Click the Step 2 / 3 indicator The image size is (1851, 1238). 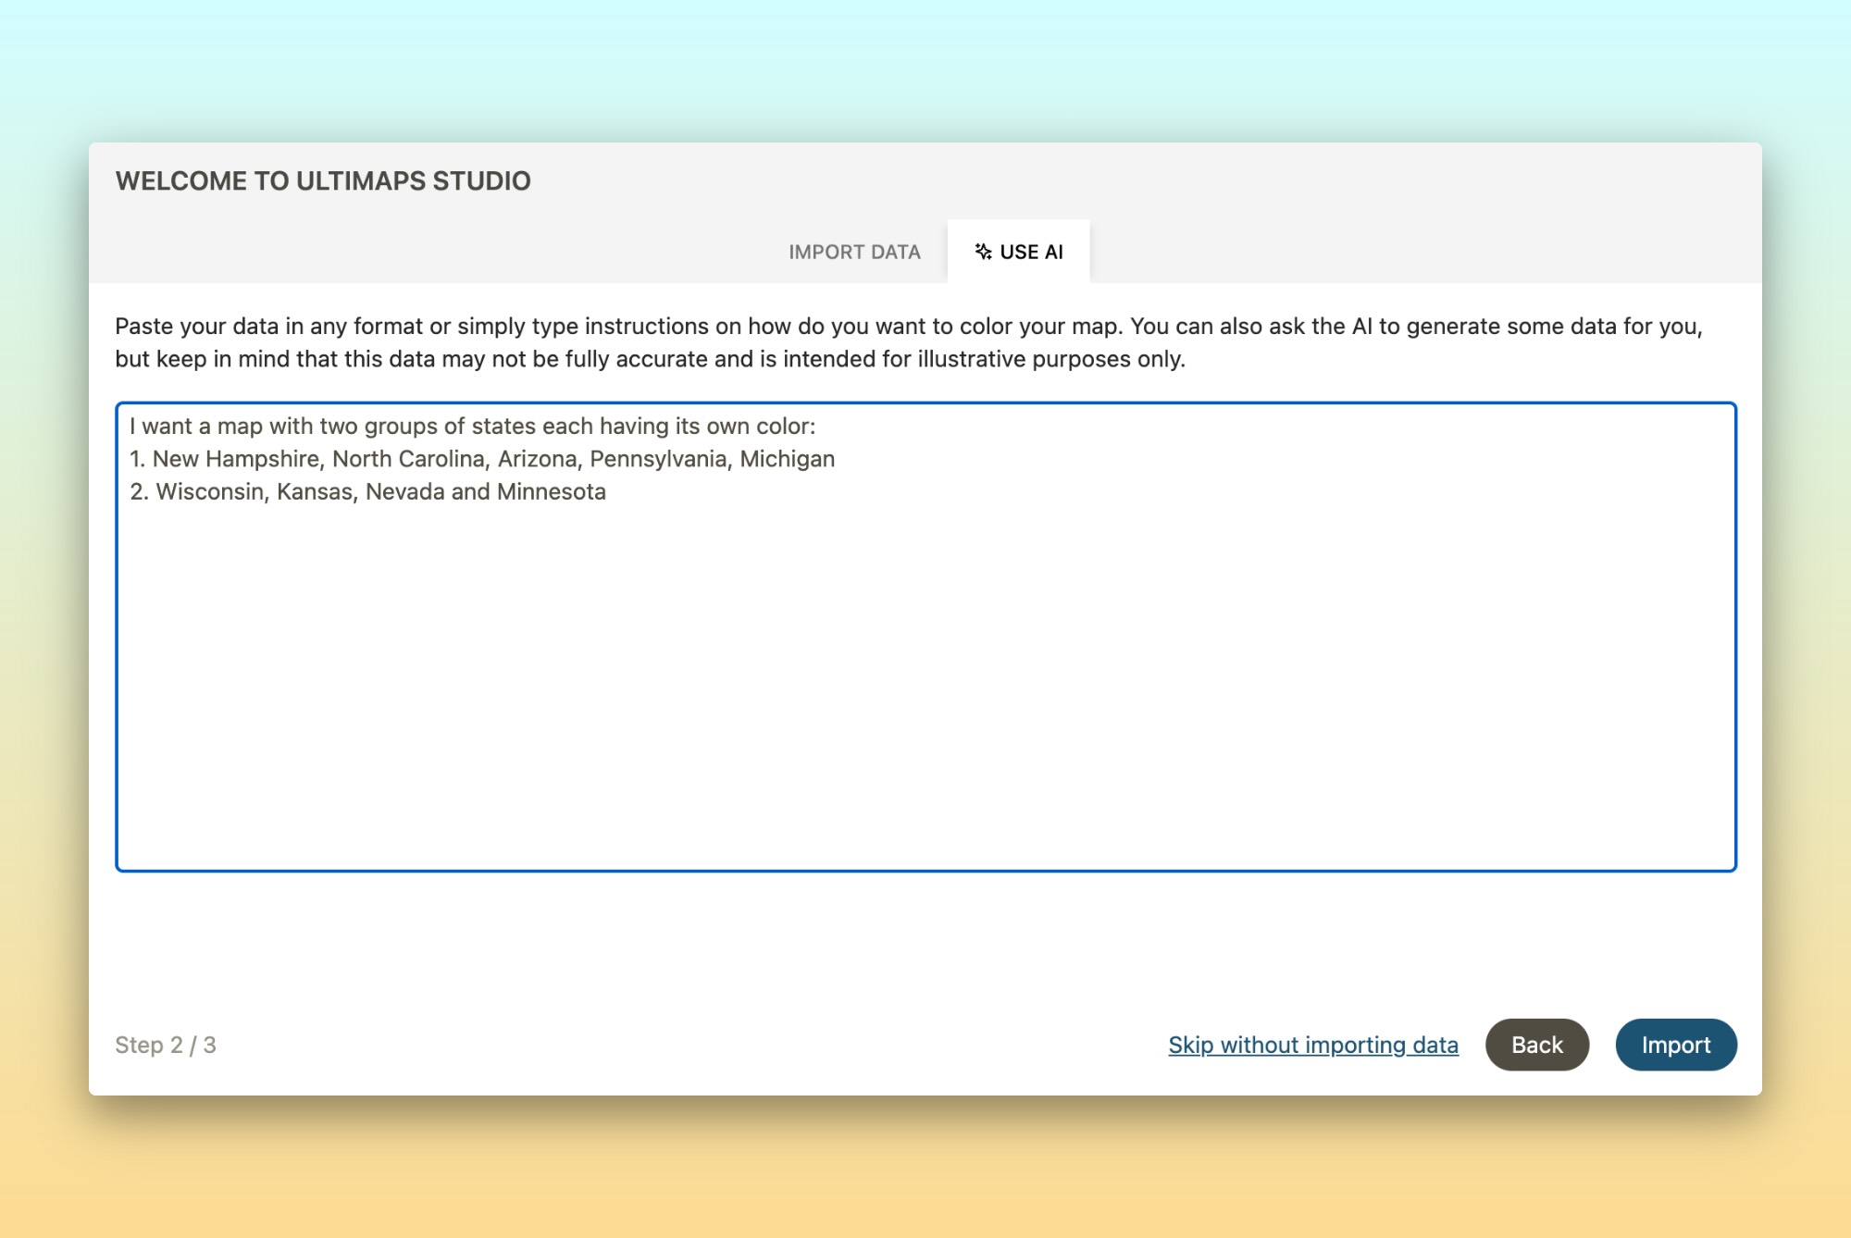coord(166,1045)
